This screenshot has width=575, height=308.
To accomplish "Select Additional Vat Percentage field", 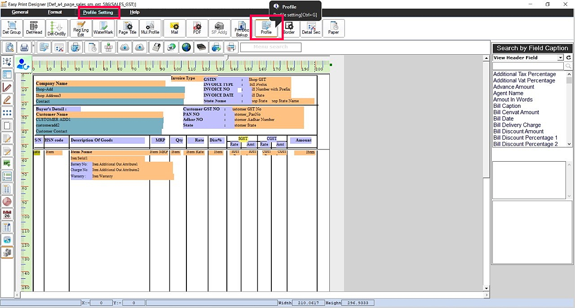I will tap(524, 80).
